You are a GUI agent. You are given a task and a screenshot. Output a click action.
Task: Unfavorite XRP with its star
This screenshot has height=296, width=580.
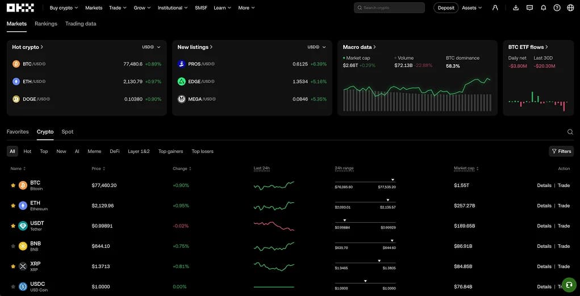(x=13, y=266)
